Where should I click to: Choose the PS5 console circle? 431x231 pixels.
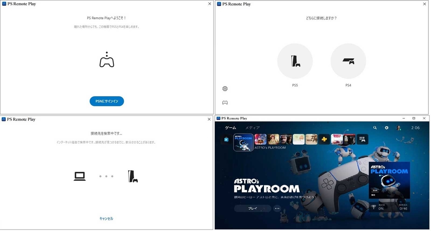[x=295, y=61]
